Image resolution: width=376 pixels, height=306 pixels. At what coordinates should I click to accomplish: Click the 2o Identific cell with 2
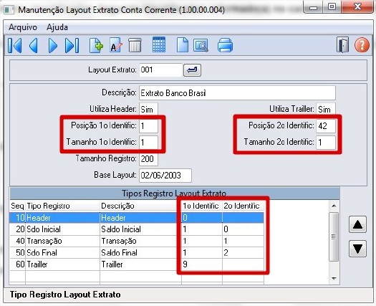click(x=243, y=253)
